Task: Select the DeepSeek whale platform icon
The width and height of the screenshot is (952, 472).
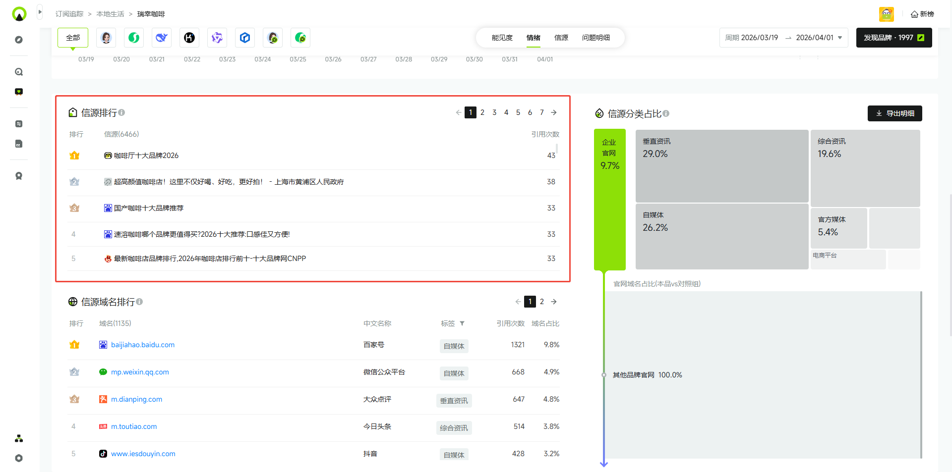Action: point(162,38)
